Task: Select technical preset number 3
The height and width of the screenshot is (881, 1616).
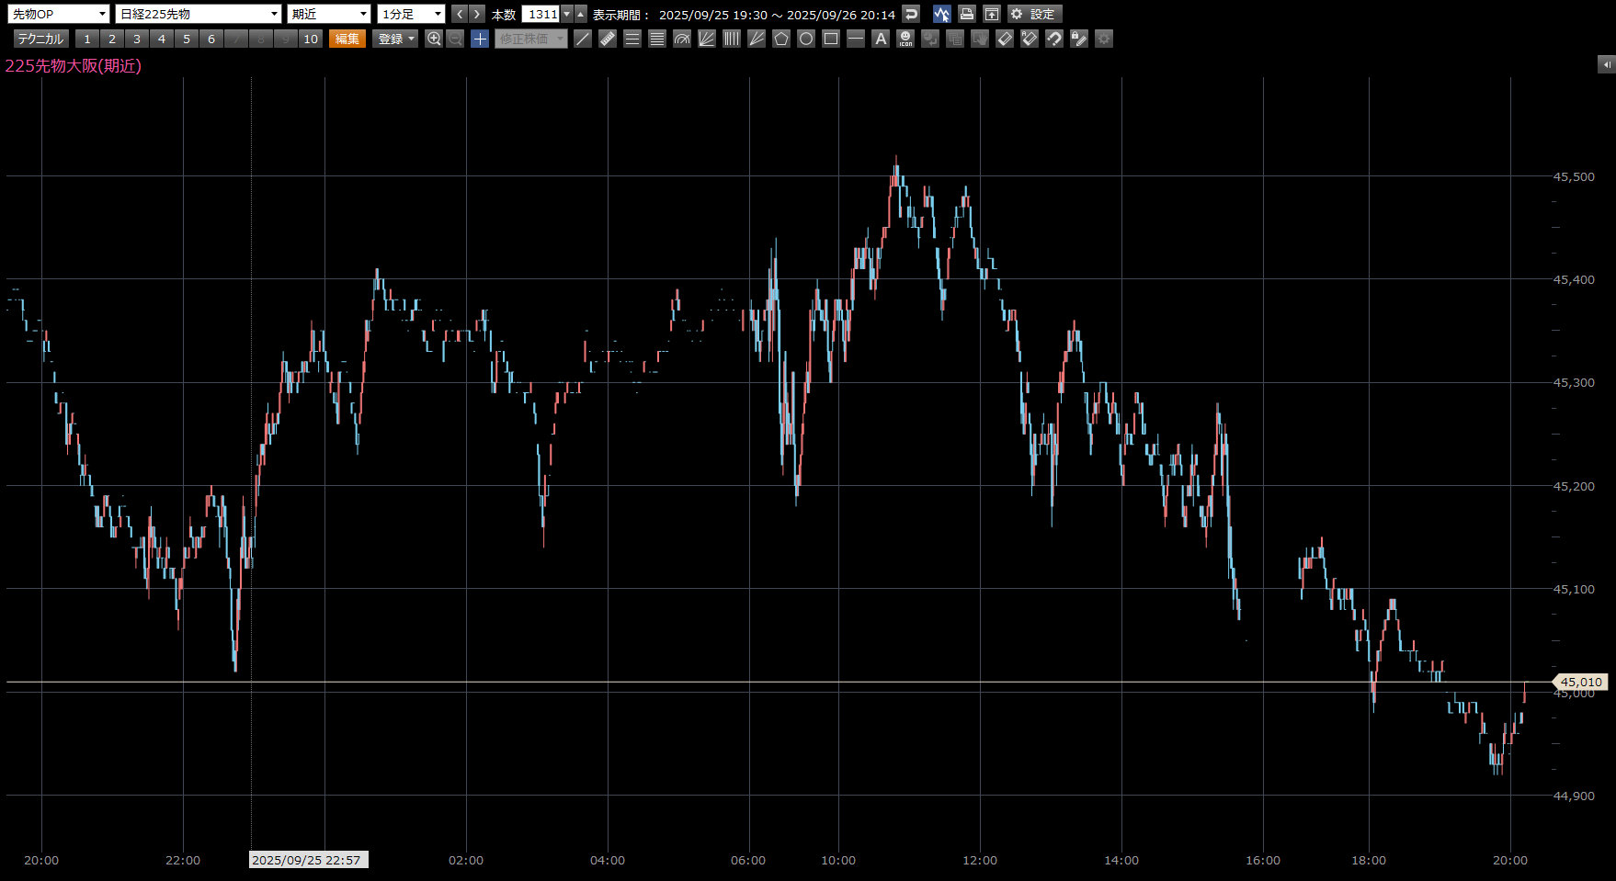Action: [137, 39]
